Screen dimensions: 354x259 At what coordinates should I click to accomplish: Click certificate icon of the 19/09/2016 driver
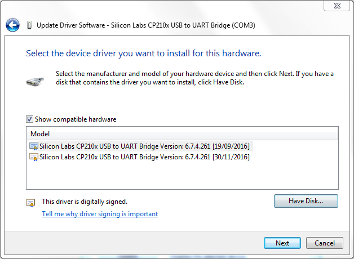coord(34,146)
